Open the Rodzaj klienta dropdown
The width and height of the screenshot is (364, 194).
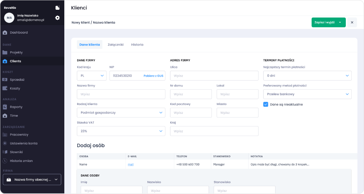pos(121,113)
